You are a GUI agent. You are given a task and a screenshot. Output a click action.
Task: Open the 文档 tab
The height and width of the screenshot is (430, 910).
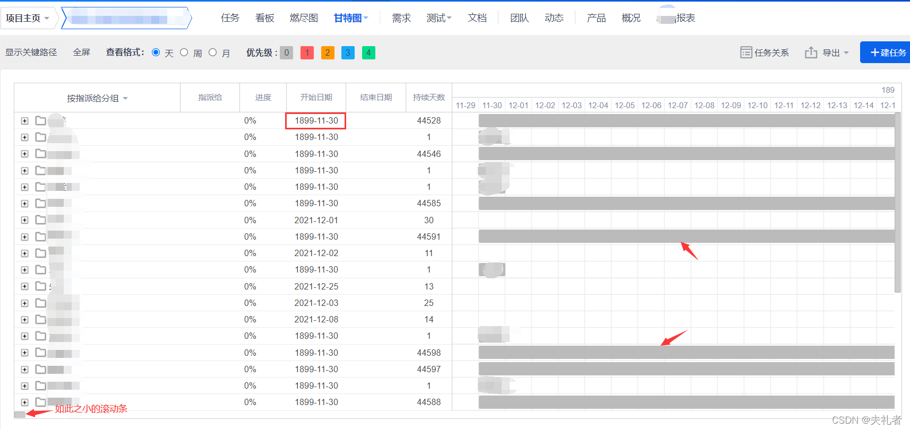coord(477,18)
